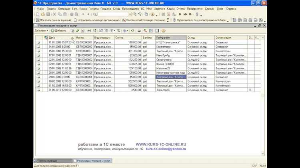Click the list settings icon before help icon
300x168 pixels.
pos(157,31)
